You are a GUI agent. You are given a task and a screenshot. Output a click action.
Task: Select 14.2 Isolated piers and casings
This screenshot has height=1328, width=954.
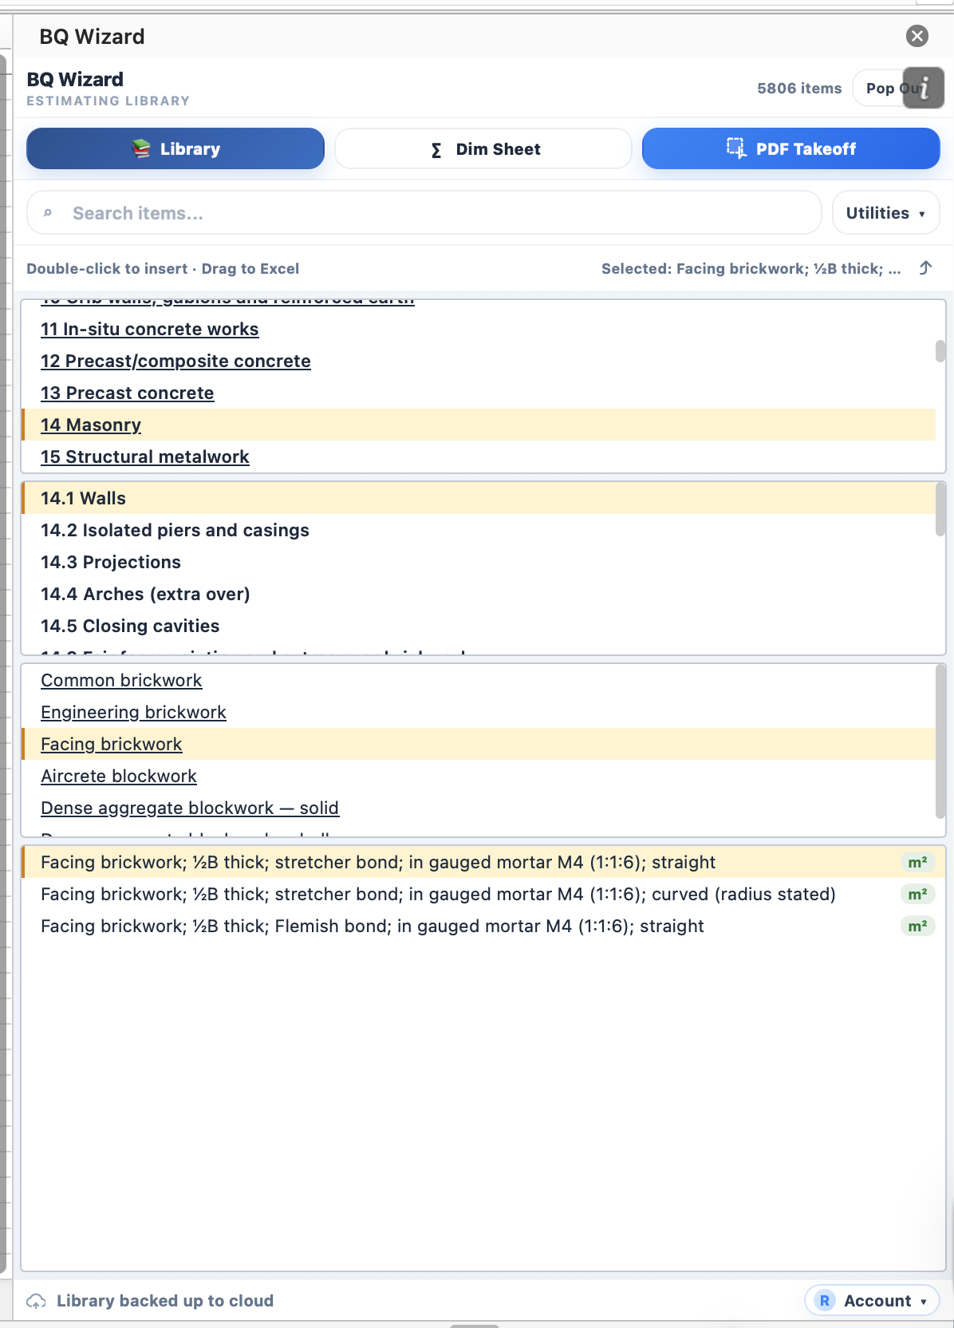(x=175, y=530)
